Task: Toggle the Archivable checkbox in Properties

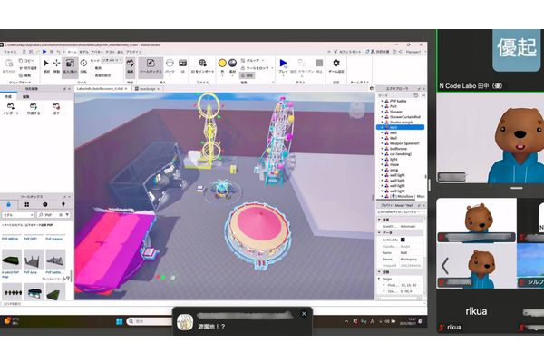Action: [403, 240]
